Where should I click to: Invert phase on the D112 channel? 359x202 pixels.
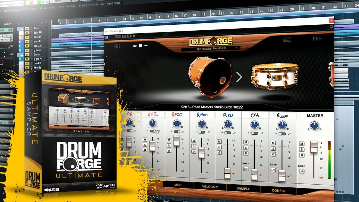[145, 149]
